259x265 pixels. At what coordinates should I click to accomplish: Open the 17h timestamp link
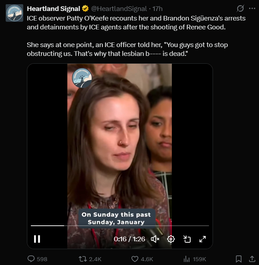pyautogui.click(x=158, y=8)
